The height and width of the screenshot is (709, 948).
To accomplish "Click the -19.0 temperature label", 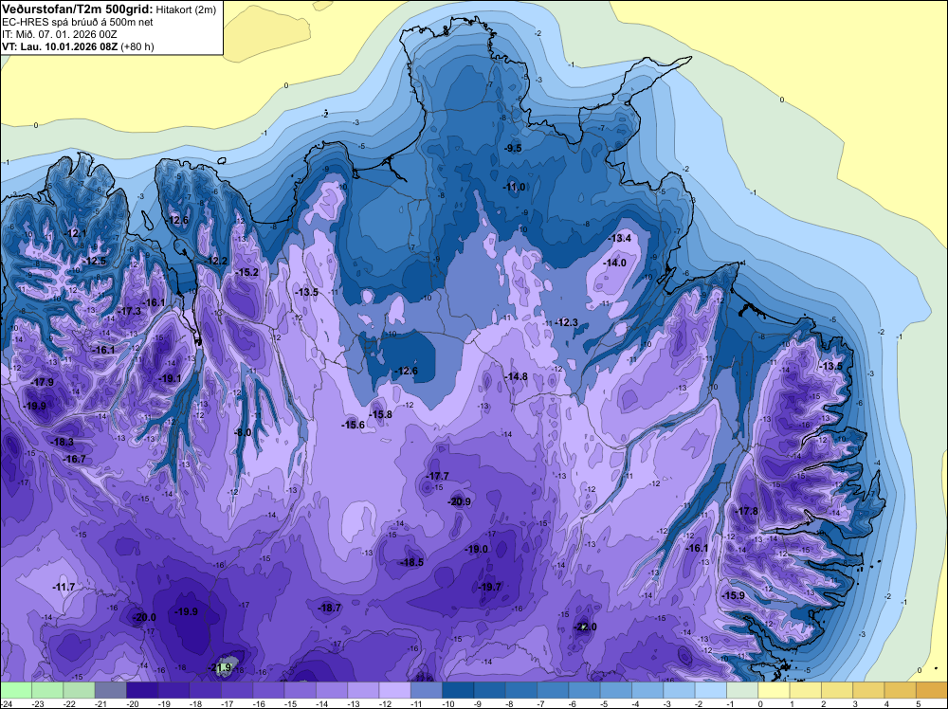I will coord(477,550).
